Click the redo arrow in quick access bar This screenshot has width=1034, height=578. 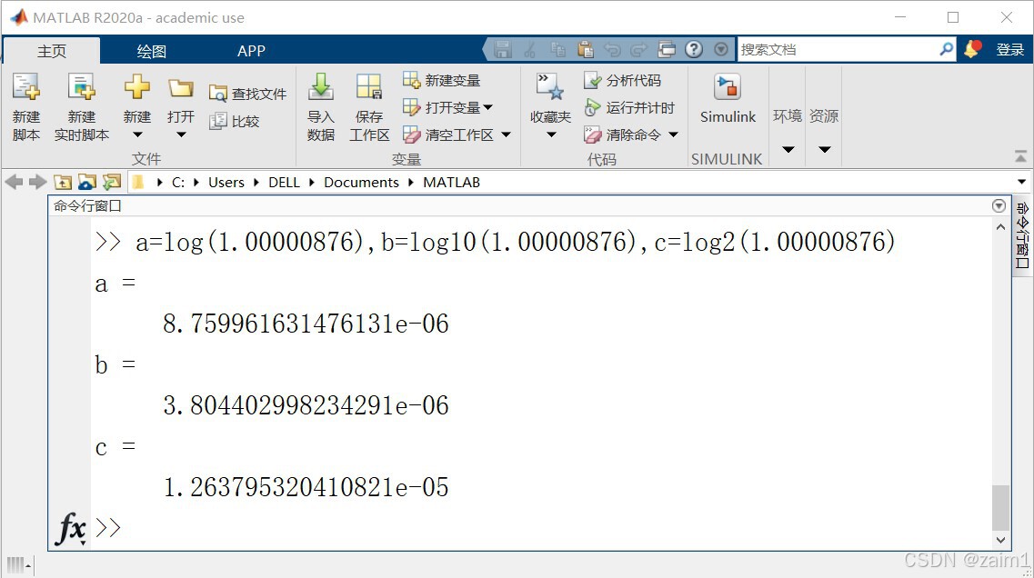pos(639,49)
